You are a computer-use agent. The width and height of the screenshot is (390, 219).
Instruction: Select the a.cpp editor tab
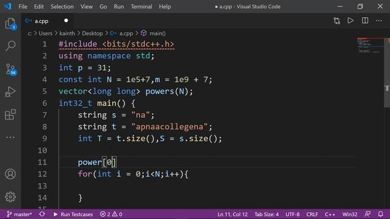point(48,21)
